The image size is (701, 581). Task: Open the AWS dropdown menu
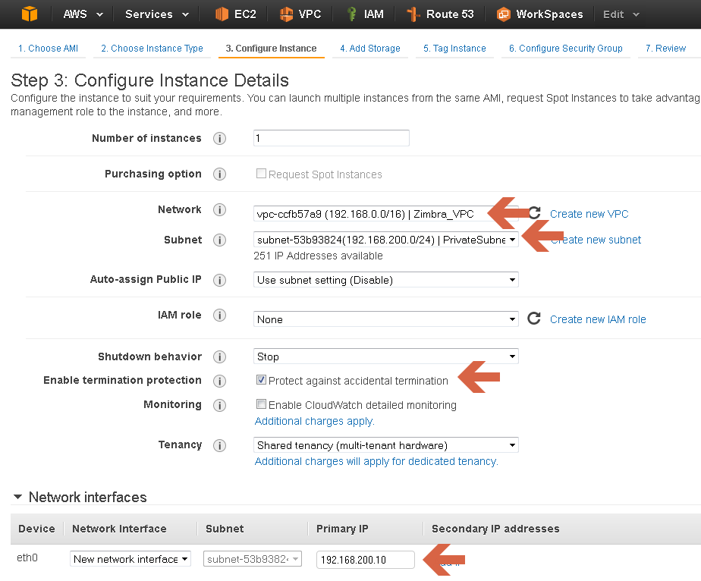[83, 14]
